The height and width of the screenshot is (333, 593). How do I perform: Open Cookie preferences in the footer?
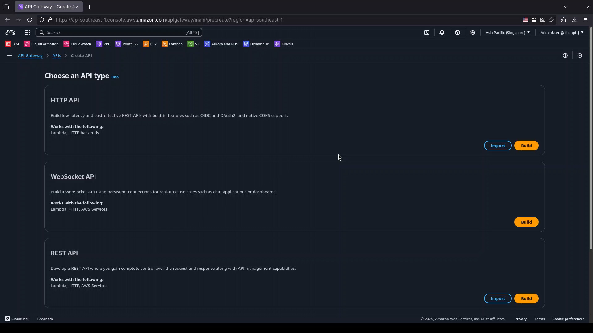tap(568, 319)
